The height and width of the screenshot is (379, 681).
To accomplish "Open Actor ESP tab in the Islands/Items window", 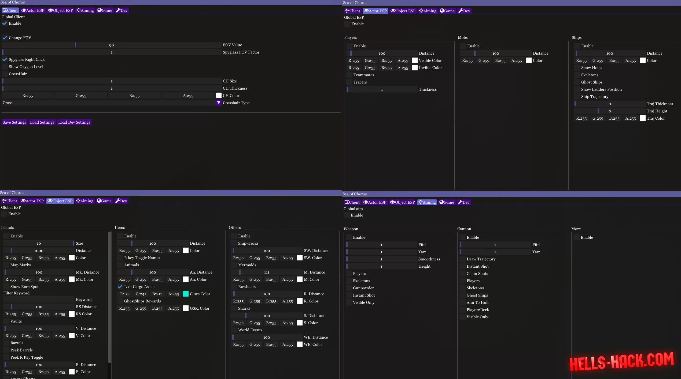I will (x=32, y=201).
